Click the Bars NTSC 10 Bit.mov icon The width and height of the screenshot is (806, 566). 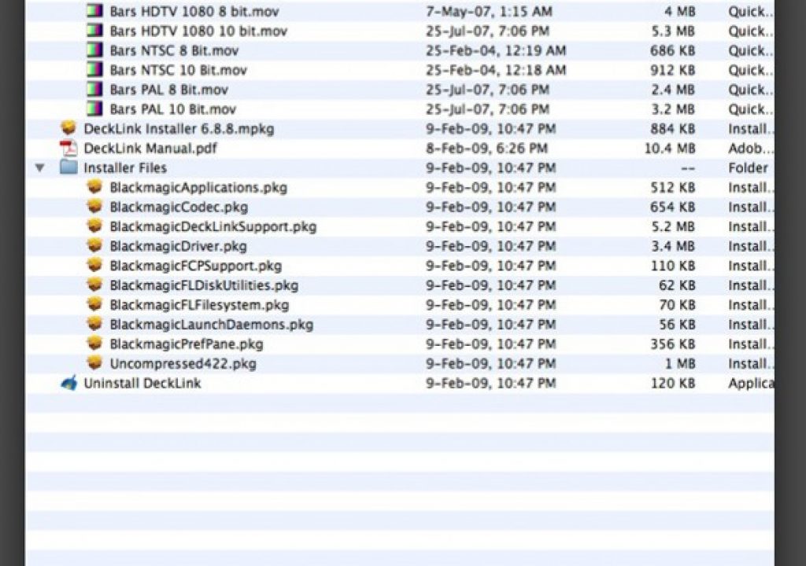coord(94,69)
